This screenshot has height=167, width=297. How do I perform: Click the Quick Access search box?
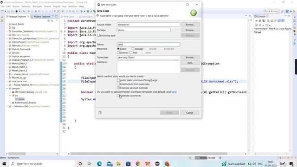271,11
